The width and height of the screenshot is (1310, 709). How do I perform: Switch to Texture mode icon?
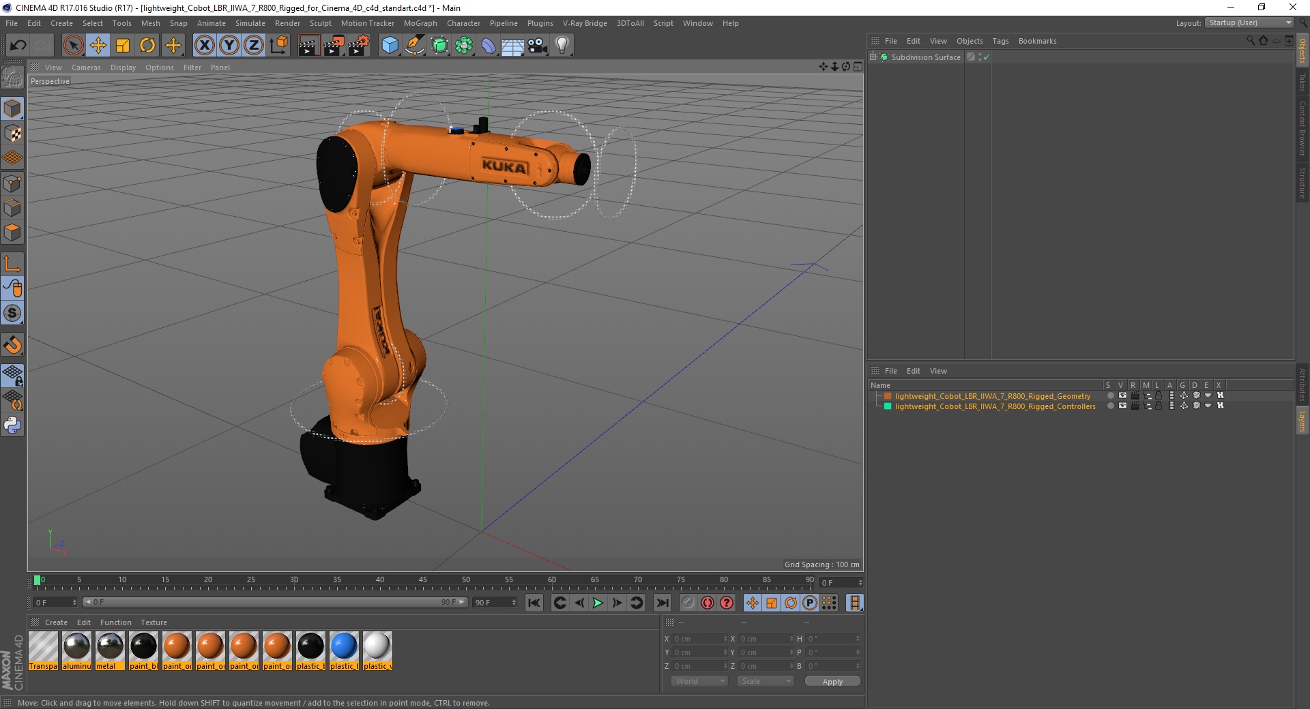click(12, 134)
